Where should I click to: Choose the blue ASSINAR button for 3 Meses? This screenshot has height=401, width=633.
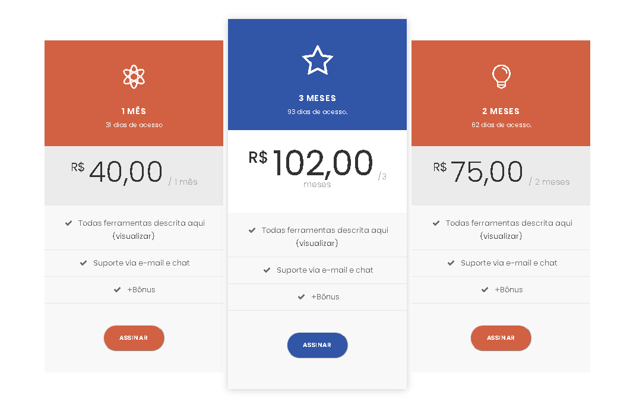317,345
